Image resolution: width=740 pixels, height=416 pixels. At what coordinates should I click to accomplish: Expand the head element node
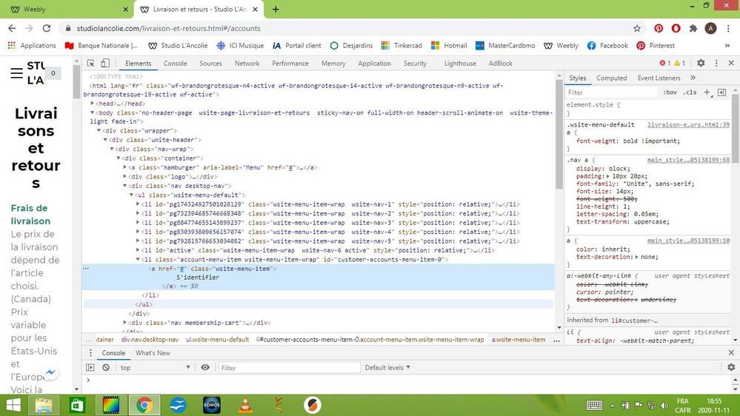click(x=93, y=104)
